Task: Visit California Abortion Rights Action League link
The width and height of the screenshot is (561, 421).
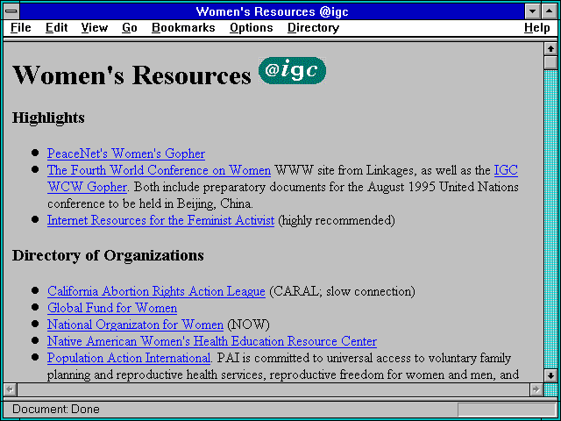Action: click(x=156, y=291)
